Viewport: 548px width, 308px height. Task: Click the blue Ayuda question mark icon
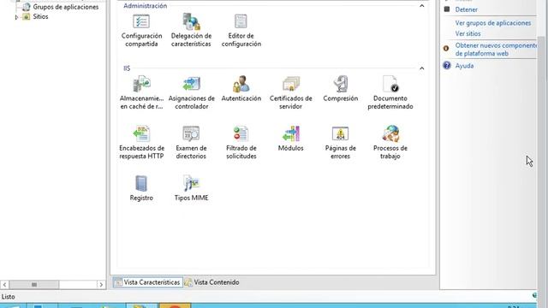(x=447, y=65)
